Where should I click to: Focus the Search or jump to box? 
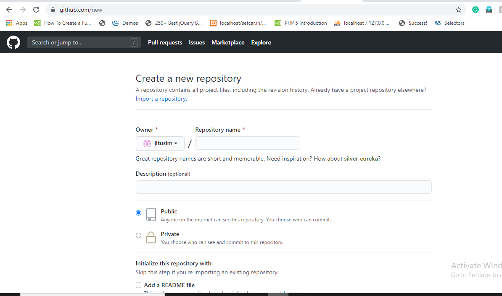(x=84, y=42)
